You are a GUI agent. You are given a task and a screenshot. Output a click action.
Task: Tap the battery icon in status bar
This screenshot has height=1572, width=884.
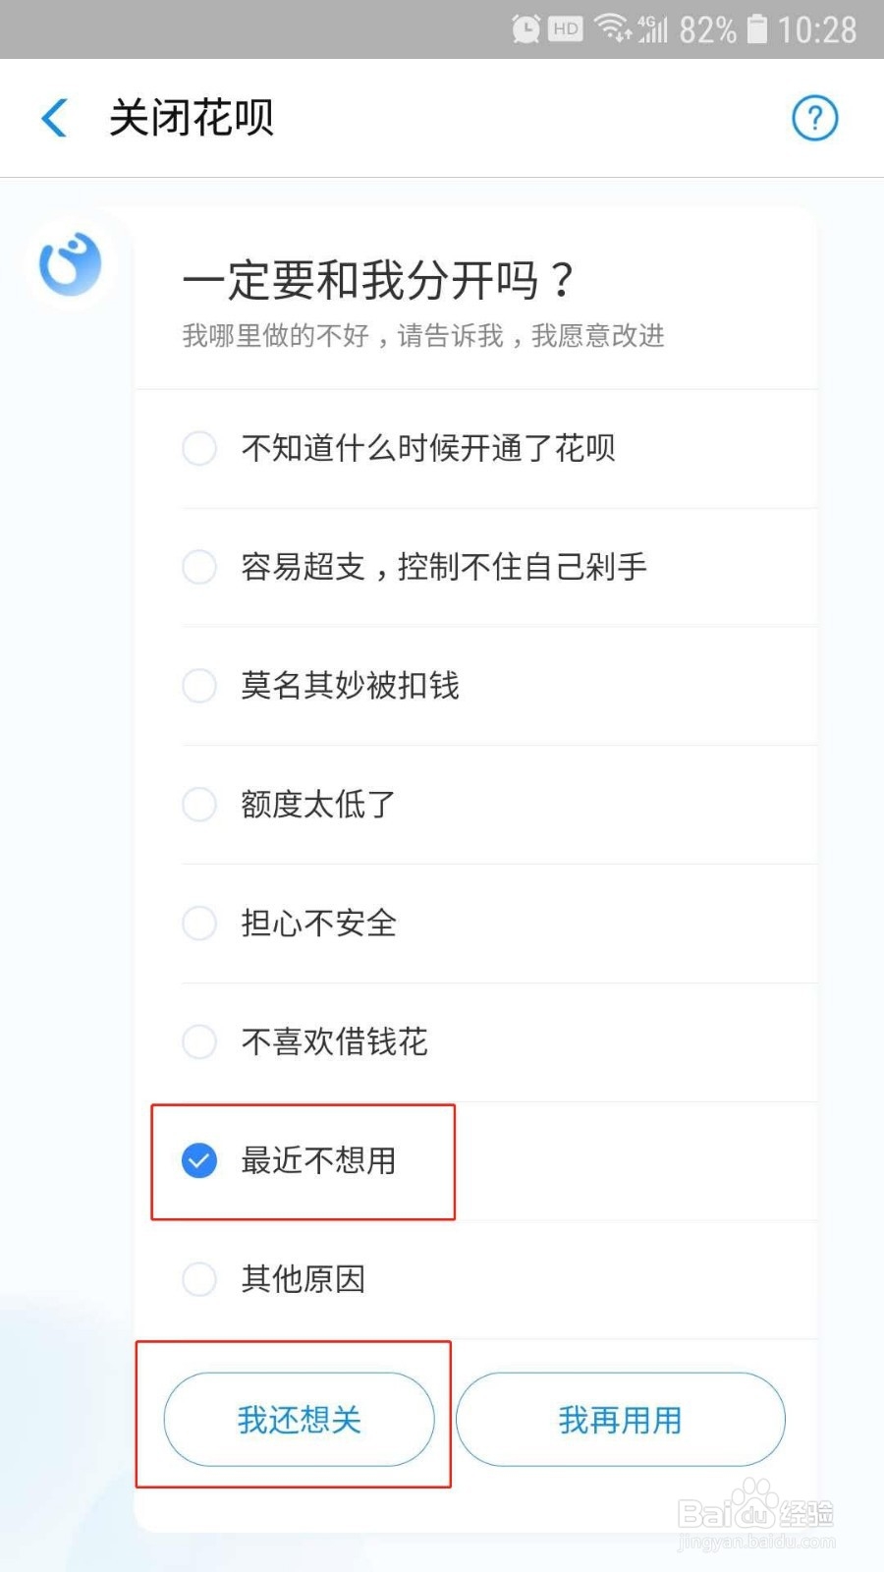(756, 28)
